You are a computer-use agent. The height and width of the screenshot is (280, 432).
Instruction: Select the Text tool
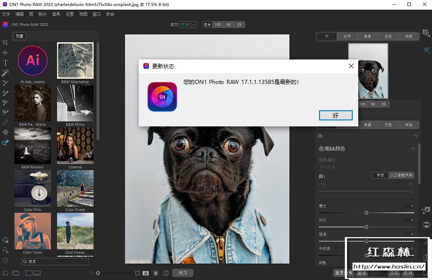(5, 63)
